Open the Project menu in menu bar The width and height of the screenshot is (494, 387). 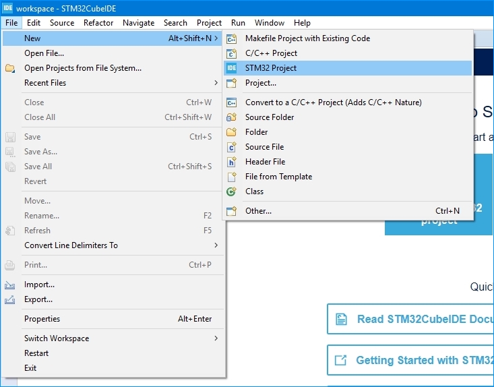point(209,23)
